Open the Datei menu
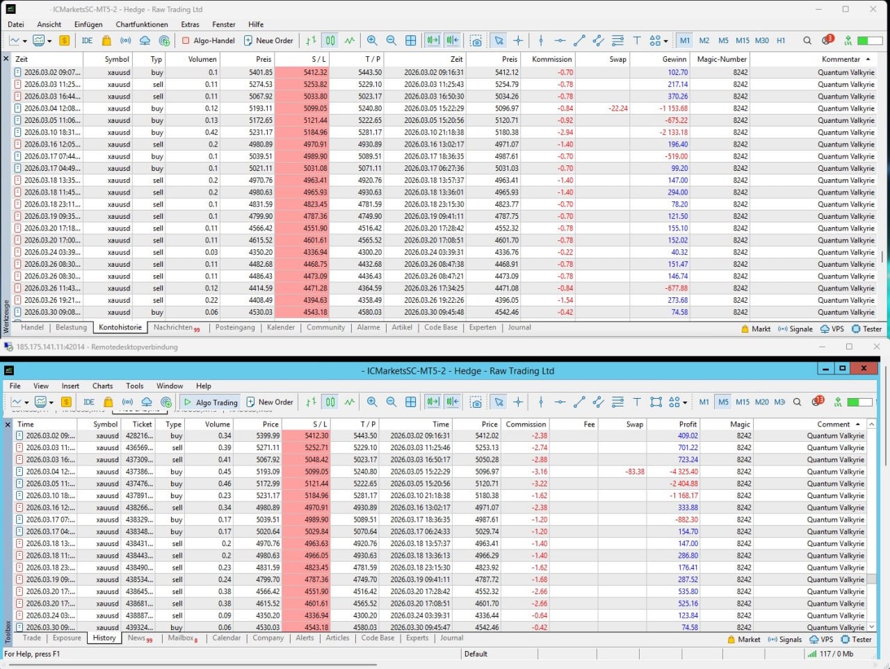Viewport: 890px width, 669px height. [15, 24]
